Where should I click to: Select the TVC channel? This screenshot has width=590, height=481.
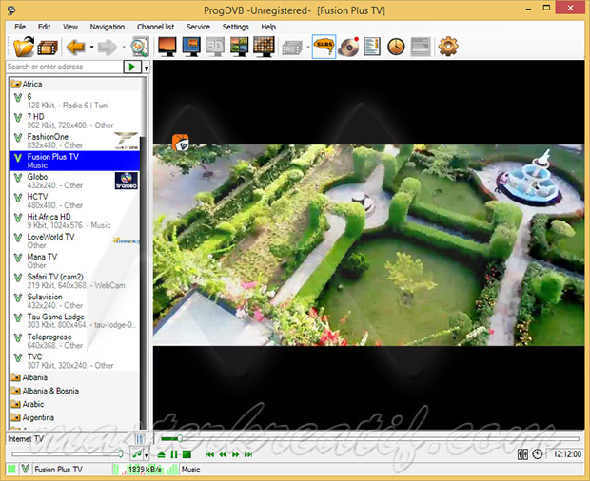[74, 361]
